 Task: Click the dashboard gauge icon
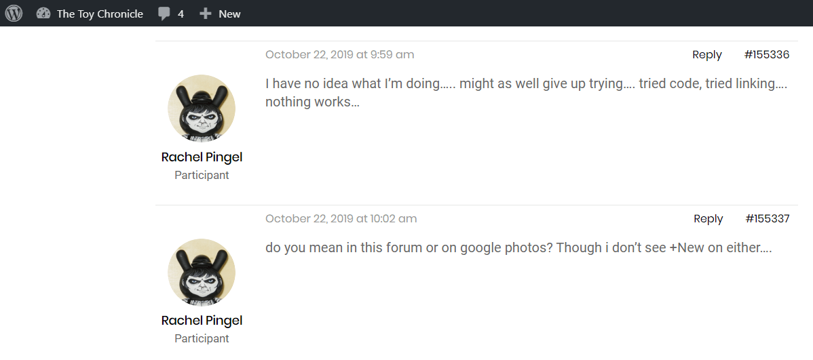(x=43, y=14)
